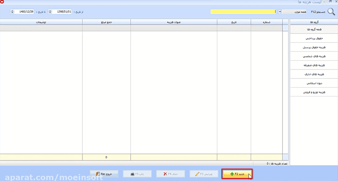Click the خروج Esc exit button

coord(104,174)
